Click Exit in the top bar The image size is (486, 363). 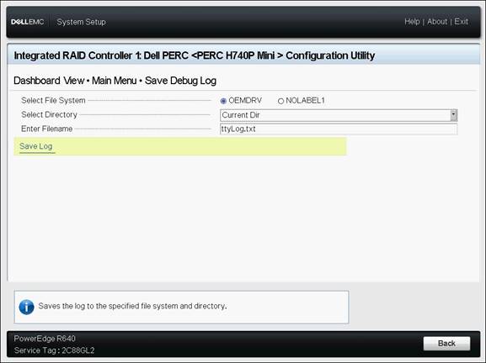point(462,22)
